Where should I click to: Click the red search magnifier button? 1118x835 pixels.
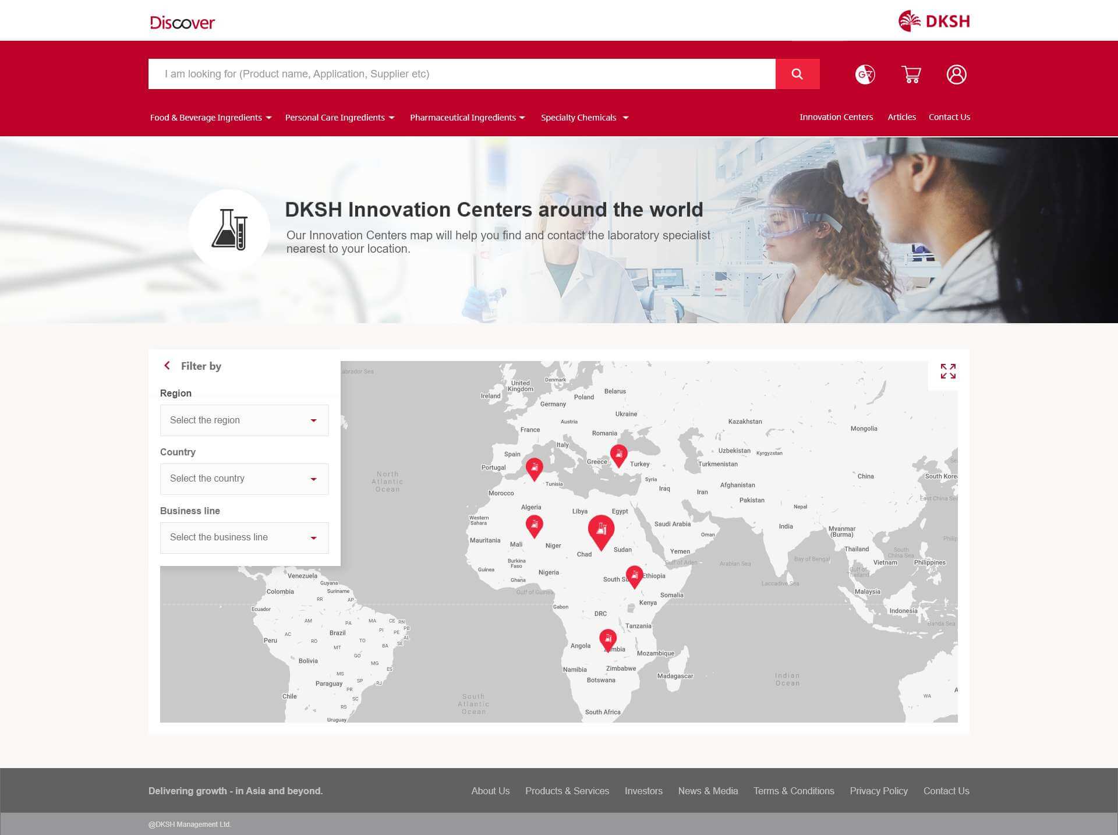point(797,74)
